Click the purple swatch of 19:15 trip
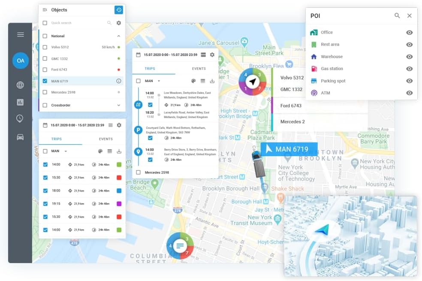This screenshot has height=281, width=422. coord(119,204)
